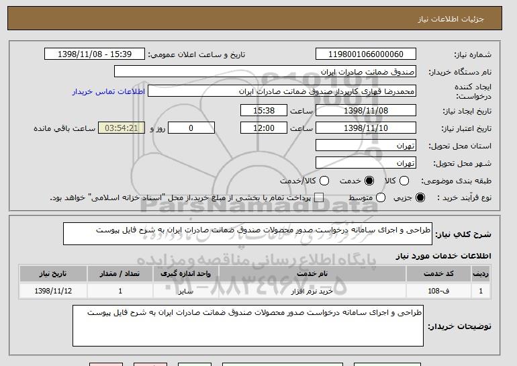This screenshot has height=366, width=517.
Task: Open the اطلاعات تماس خریدار link
Action: tap(109, 91)
